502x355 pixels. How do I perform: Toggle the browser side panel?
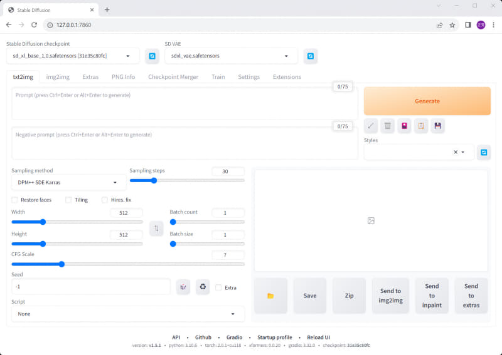[x=467, y=25]
